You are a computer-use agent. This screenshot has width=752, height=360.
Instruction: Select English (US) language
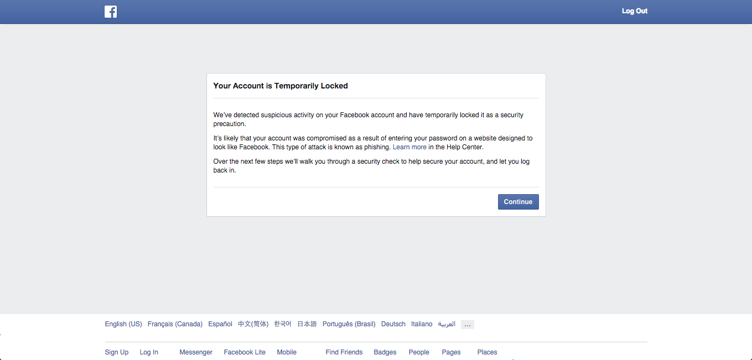point(123,324)
